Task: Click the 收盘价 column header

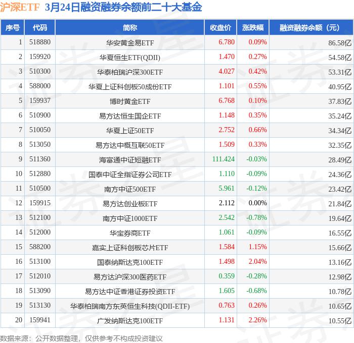Action: tap(220, 27)
